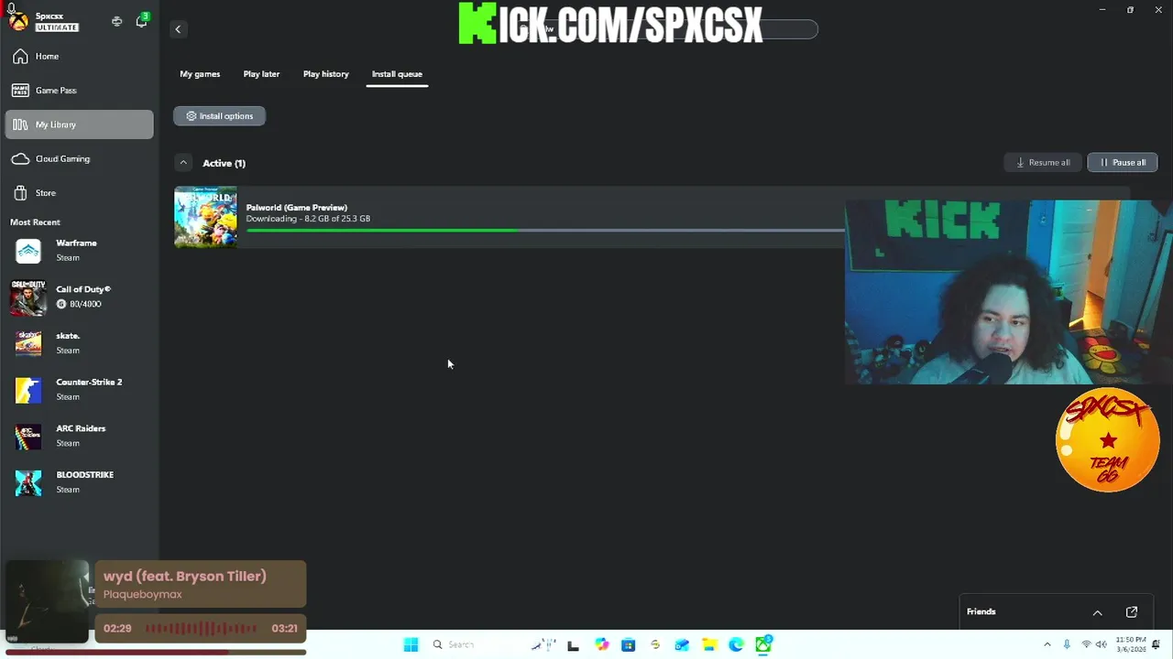Click the Pause all button

coord(1123,163)
